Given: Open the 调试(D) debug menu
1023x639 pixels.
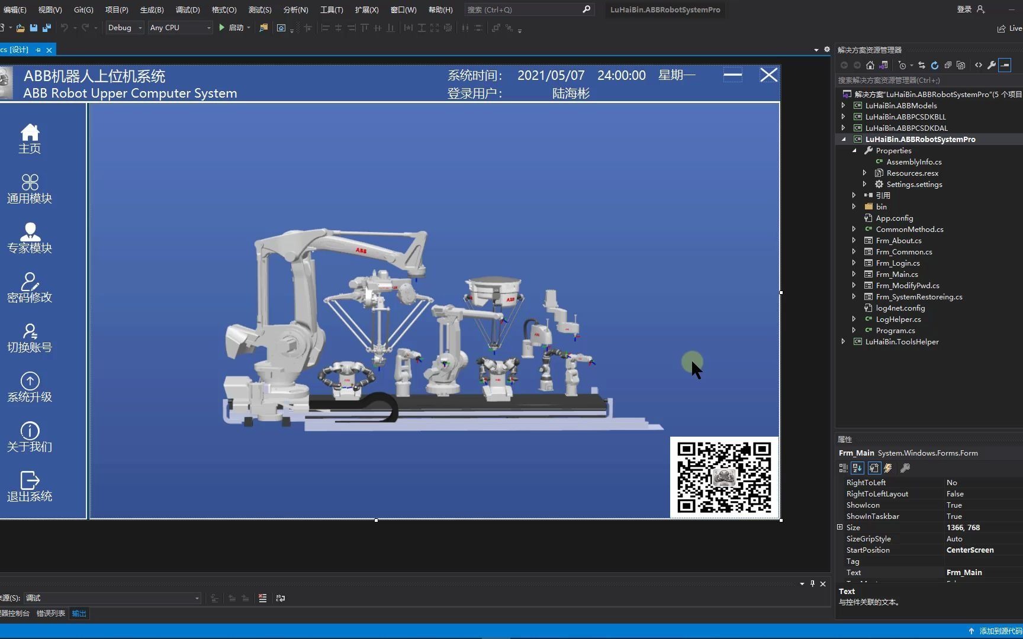Looking at the screenshot, I should 188,9.
